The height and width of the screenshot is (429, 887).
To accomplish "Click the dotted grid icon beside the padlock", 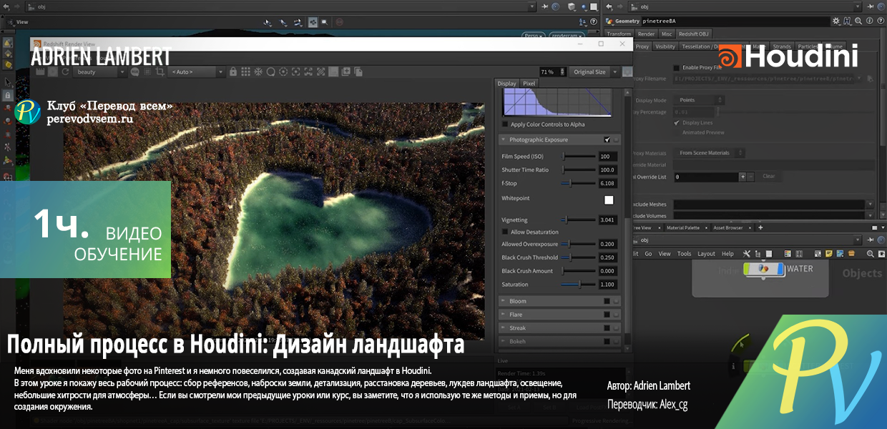I will click(x=245, y=71).
